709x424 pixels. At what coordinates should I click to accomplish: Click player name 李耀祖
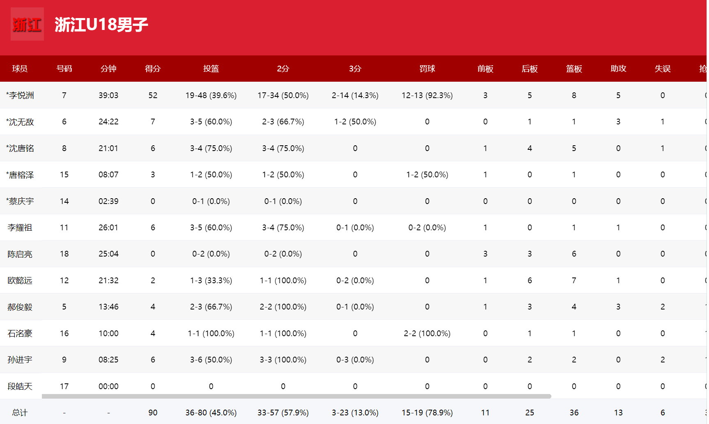click(x=20, y=227)
